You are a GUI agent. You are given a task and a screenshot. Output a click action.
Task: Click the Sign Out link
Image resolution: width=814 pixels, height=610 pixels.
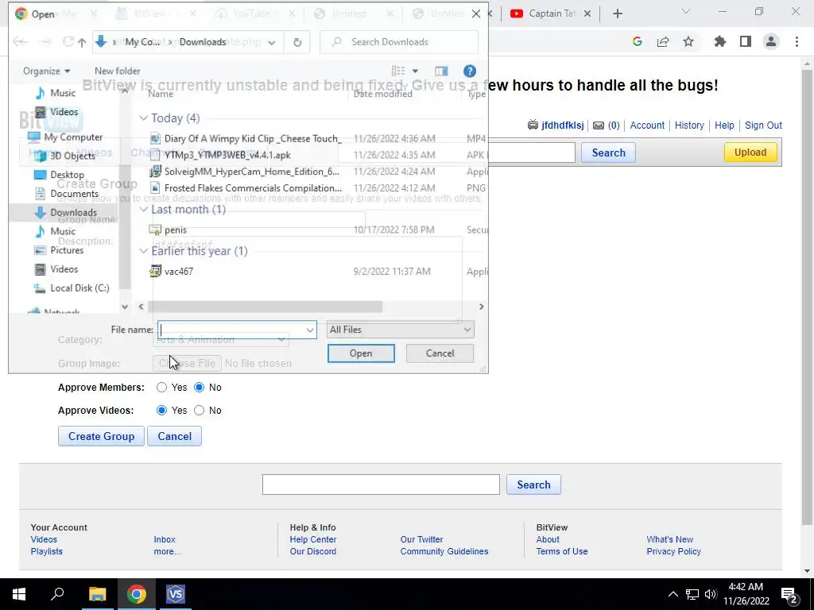[x=763, y=125]
